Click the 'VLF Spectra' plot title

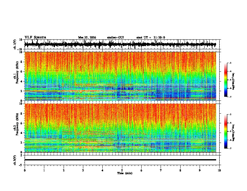[35, 37]
